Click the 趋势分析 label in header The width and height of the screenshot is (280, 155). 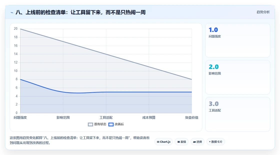[x=263, y=12]
